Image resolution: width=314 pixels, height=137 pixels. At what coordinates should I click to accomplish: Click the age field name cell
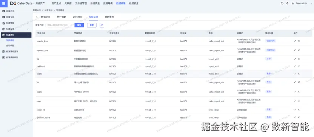pos(39,102)
